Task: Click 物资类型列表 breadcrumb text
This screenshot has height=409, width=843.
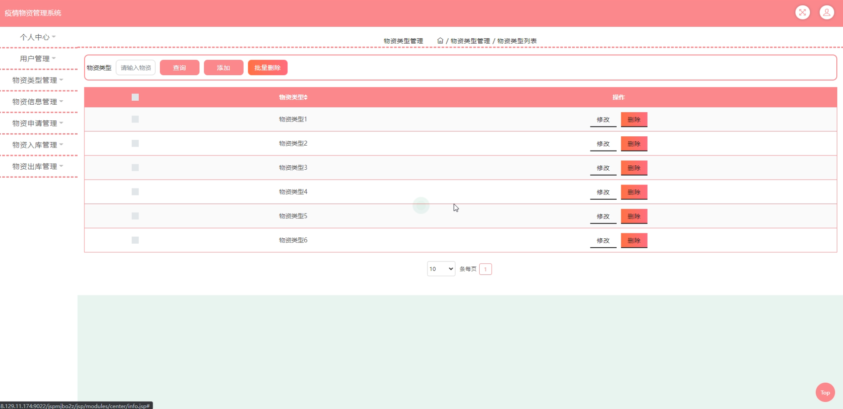Action: (517, 41)
